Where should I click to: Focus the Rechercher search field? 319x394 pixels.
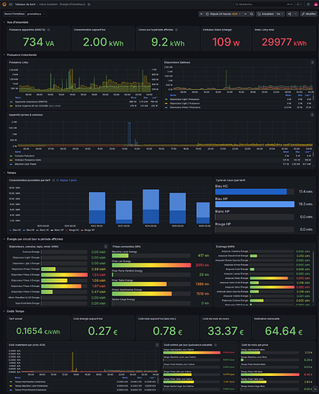pyautogui.click(x=264, y=5)
